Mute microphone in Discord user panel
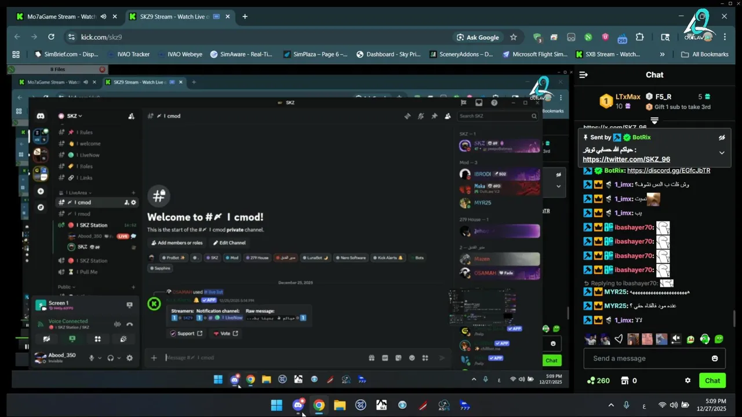Image resolution: width=742 pixels, height=417 pixels. point(91,358)
